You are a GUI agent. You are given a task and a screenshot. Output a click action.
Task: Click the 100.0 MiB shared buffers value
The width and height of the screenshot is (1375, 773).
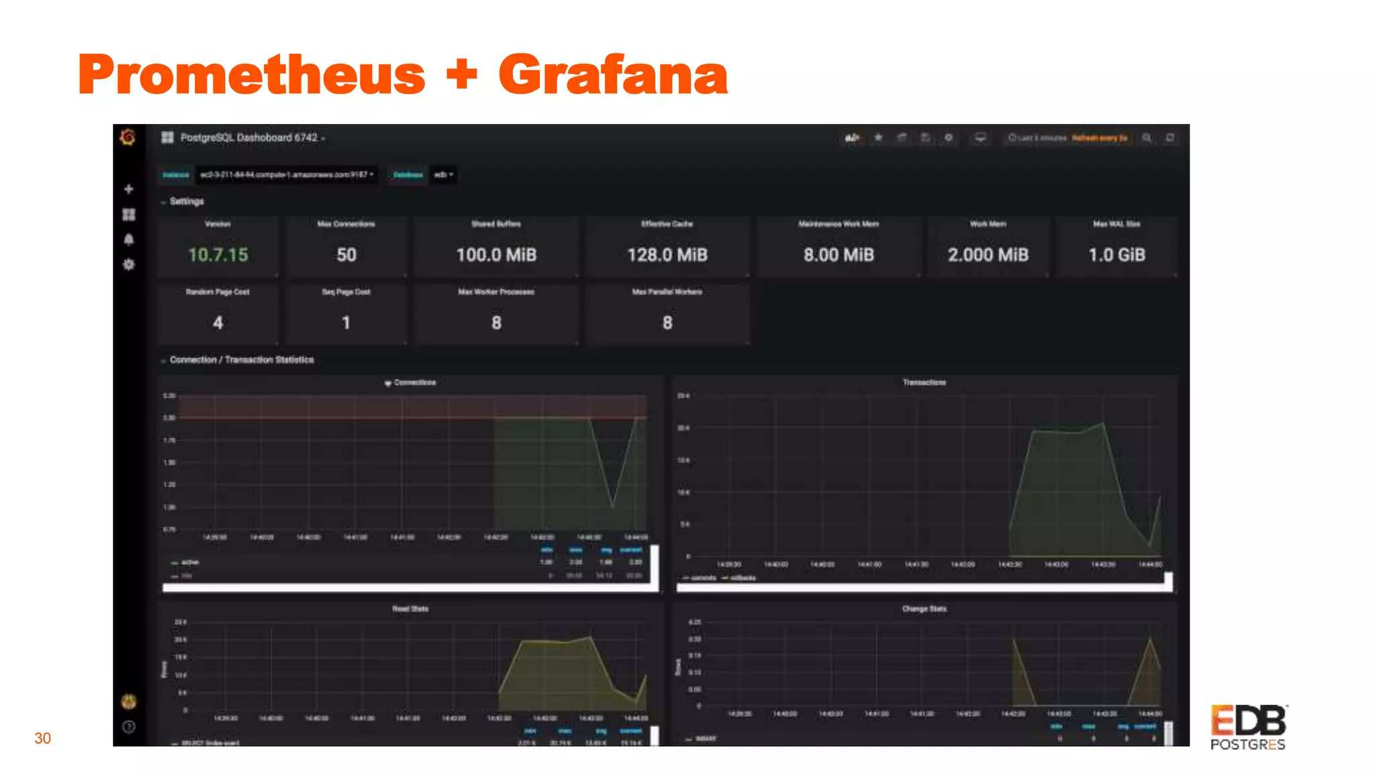tap(496, 255)
